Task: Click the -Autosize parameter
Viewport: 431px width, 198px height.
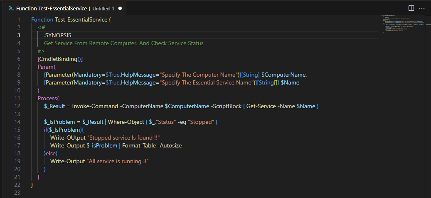Action: pyautogui.click(x=170, y=146)
